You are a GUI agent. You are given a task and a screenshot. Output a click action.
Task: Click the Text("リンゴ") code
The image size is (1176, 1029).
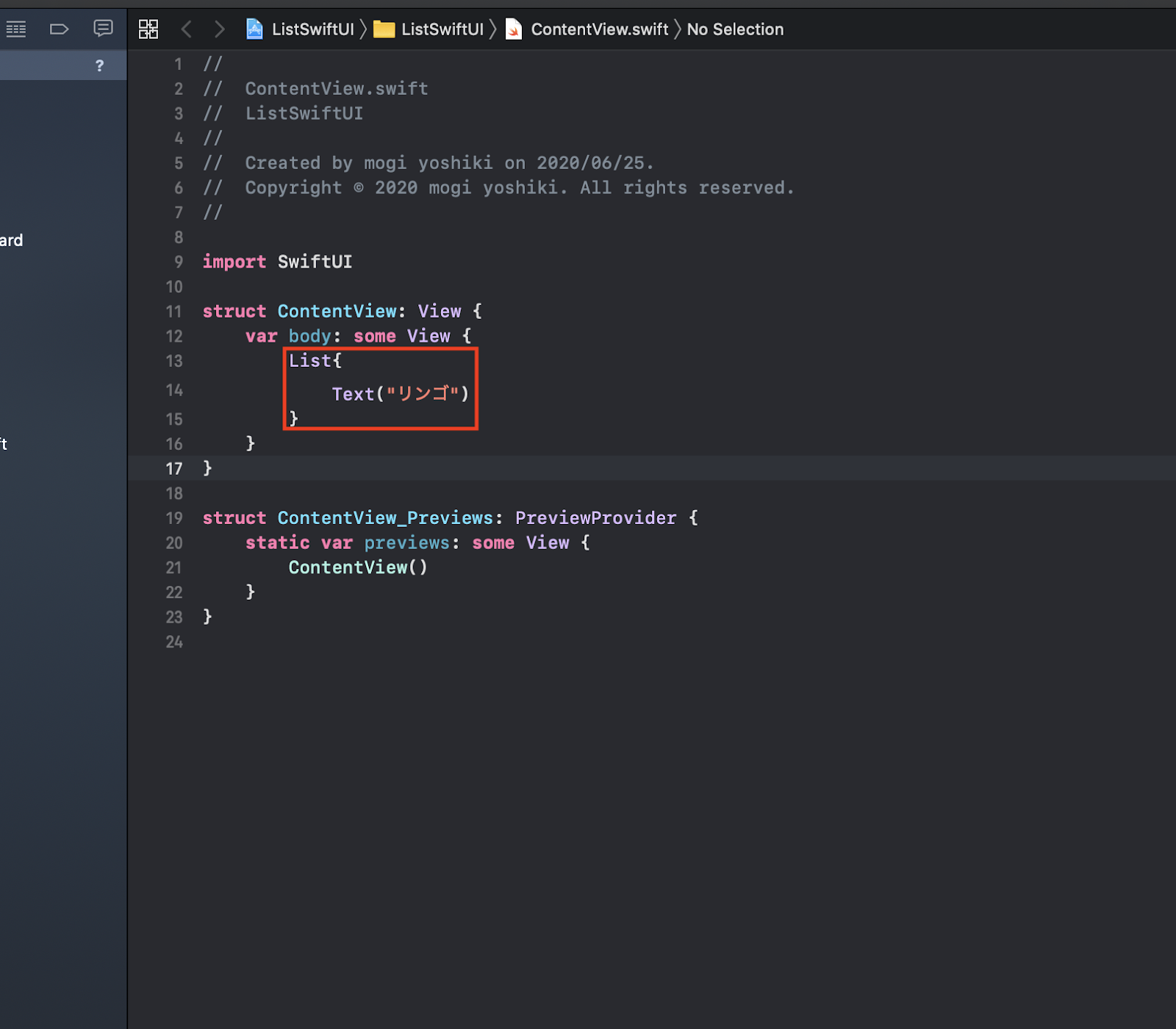(401, 394)
